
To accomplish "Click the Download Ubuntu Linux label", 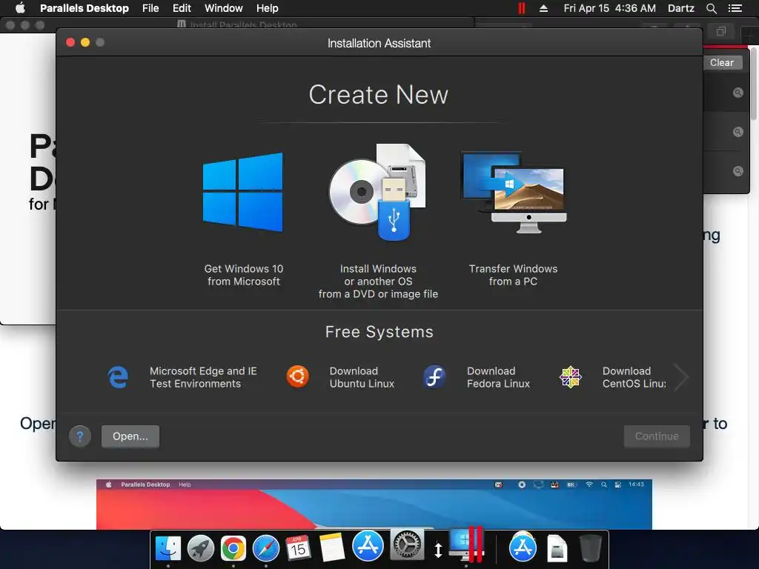I will (x=362, y=377).
